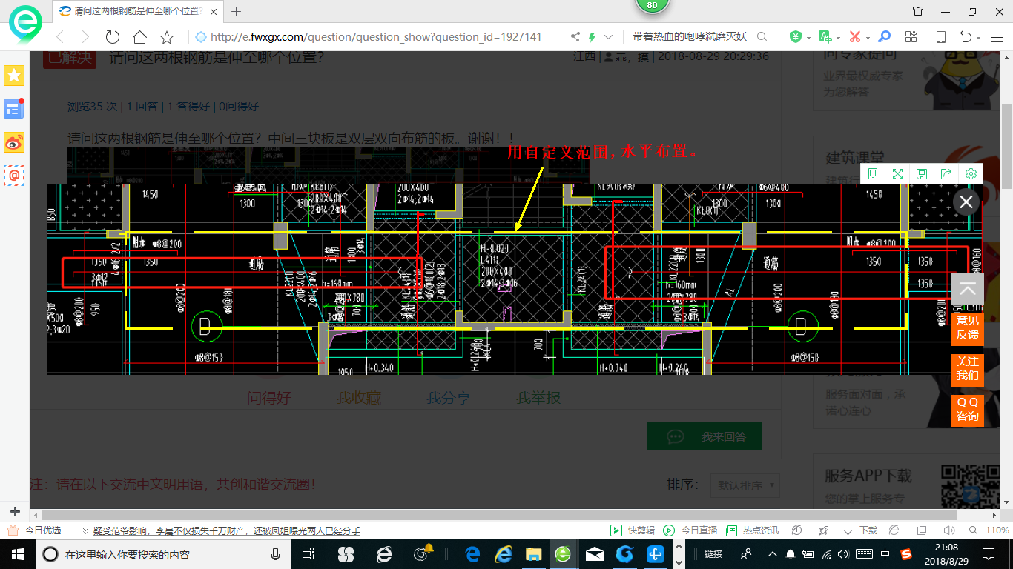Open the dropdown beside the shield icon
This screenshot has width=1013, height=569.
(x=807, y=37)
